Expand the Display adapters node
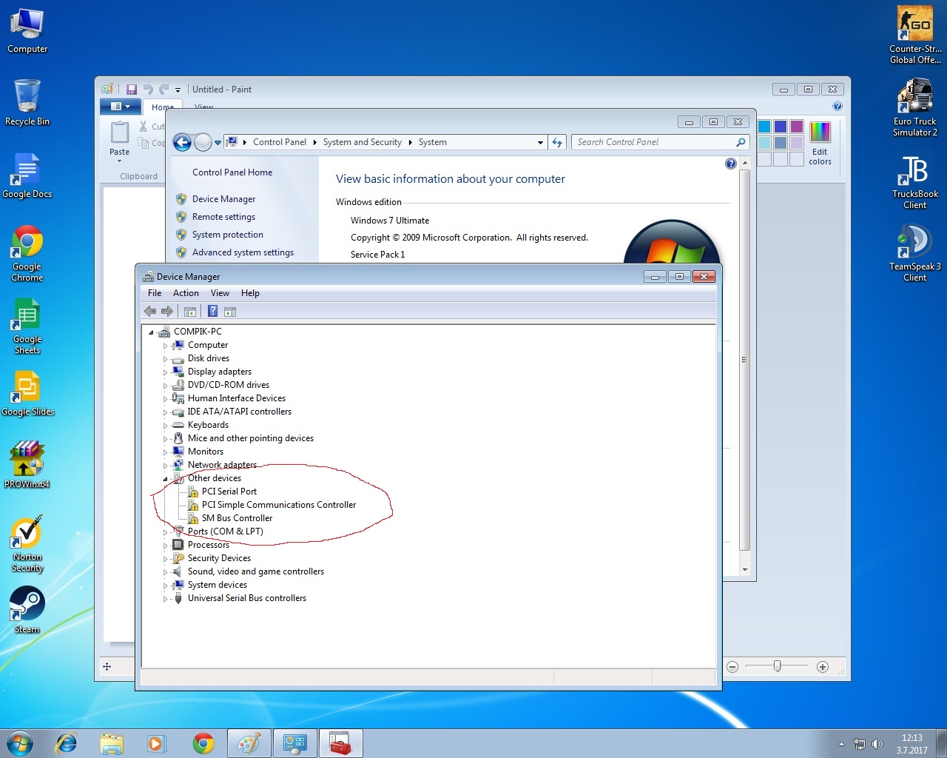This screenshot has width=947, height=758. point(165,372)
